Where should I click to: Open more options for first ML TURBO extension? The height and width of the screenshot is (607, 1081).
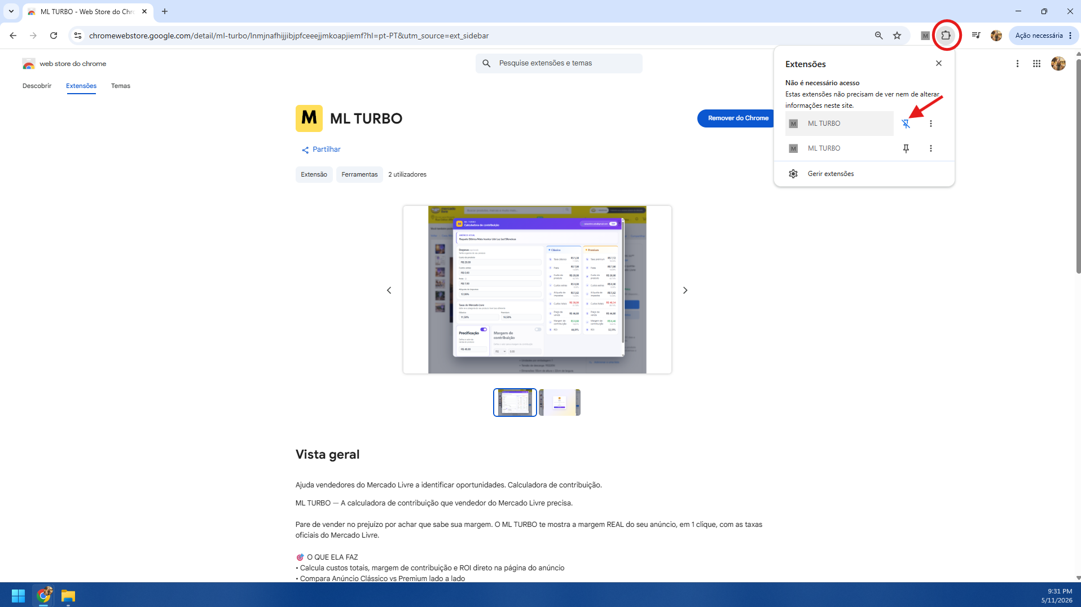931,124
